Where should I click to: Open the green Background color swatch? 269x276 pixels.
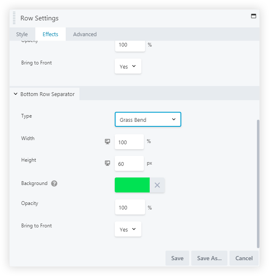[x=132, y=185]
